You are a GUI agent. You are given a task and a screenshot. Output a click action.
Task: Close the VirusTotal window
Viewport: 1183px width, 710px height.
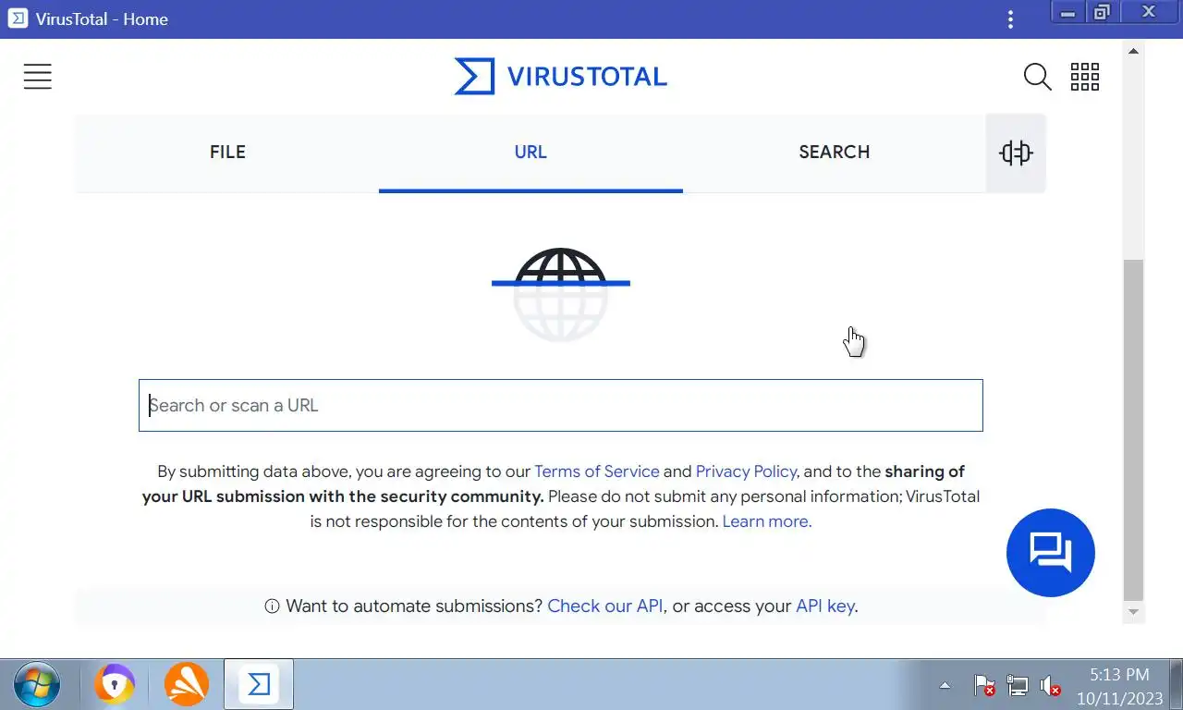point(1149,12)
